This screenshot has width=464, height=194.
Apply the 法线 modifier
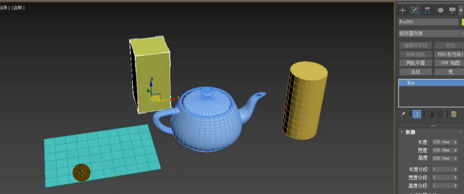point(415,72)
